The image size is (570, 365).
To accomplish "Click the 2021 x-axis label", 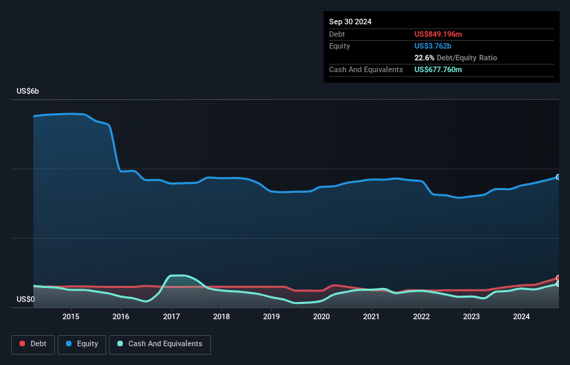I will (371, 316).
